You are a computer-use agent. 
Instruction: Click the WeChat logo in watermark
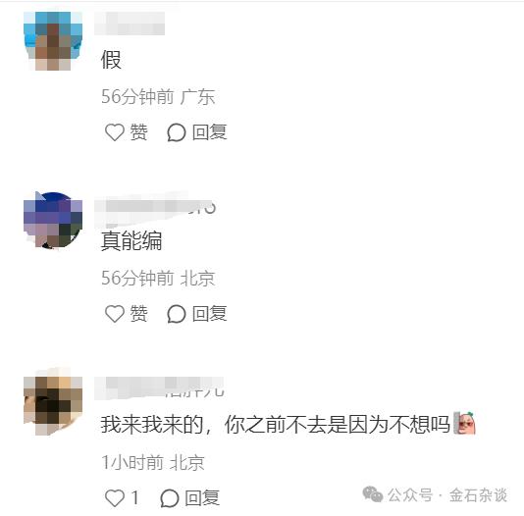(373, 494)
